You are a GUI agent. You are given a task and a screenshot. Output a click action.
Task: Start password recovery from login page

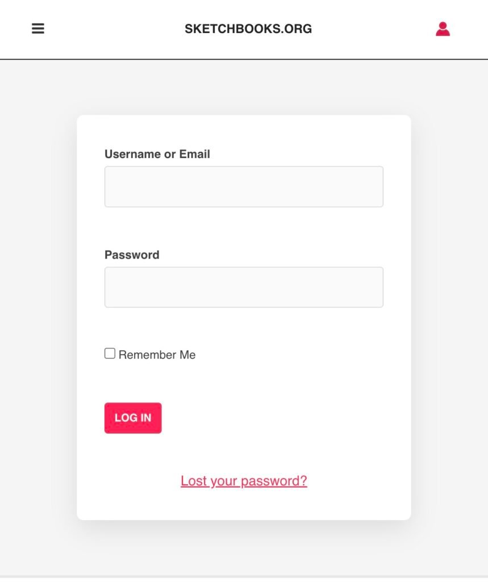pos(243,480)
